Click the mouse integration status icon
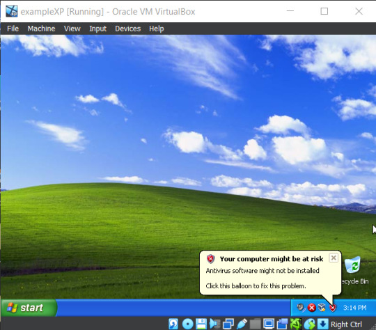This screenshot has width=376, height=330. 310,324
